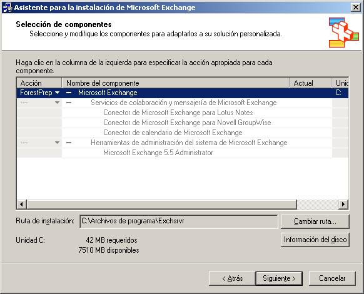Collapse the Microsoft Exchange root component

tap(69, 93)
